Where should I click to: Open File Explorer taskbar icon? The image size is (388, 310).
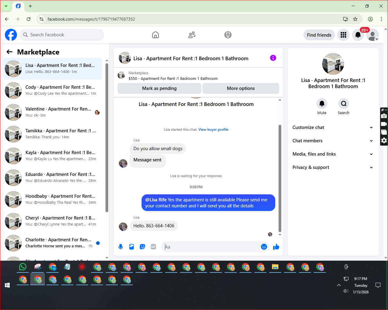point(275,267)
